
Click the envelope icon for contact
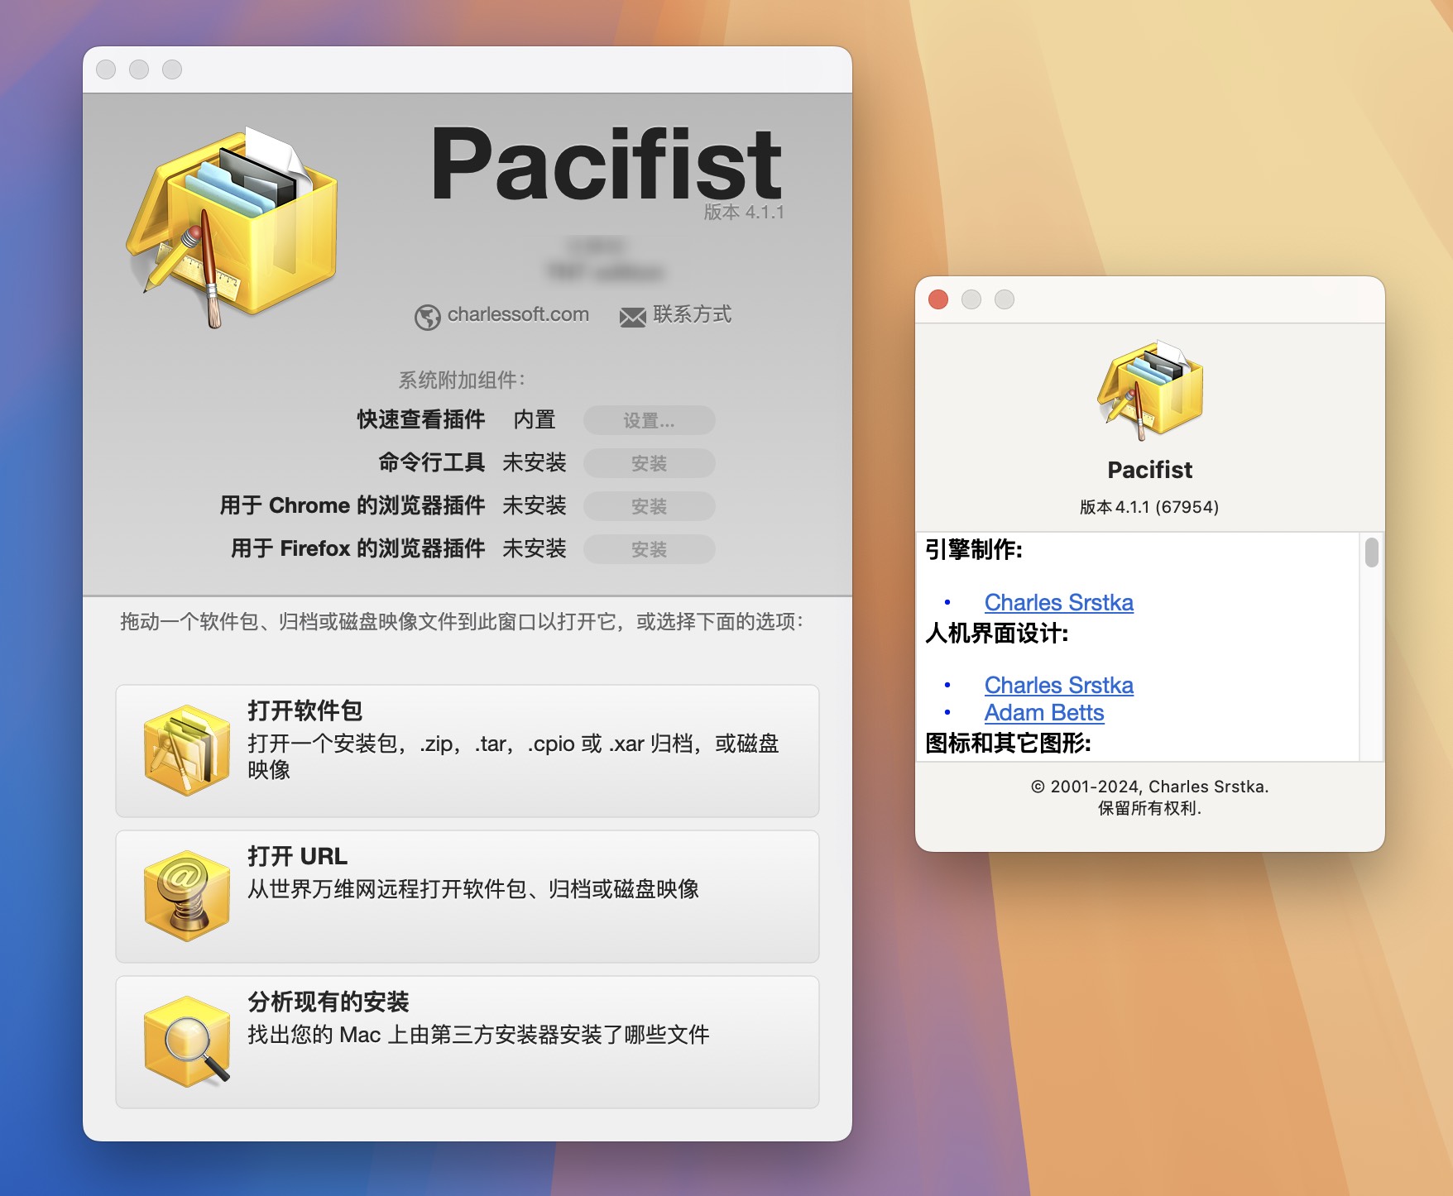pyautogui.click(x=633, y=317)
